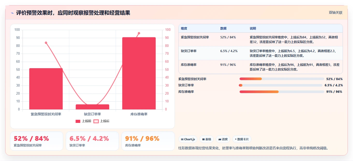Select the 表格 chip

pos(207,139)
